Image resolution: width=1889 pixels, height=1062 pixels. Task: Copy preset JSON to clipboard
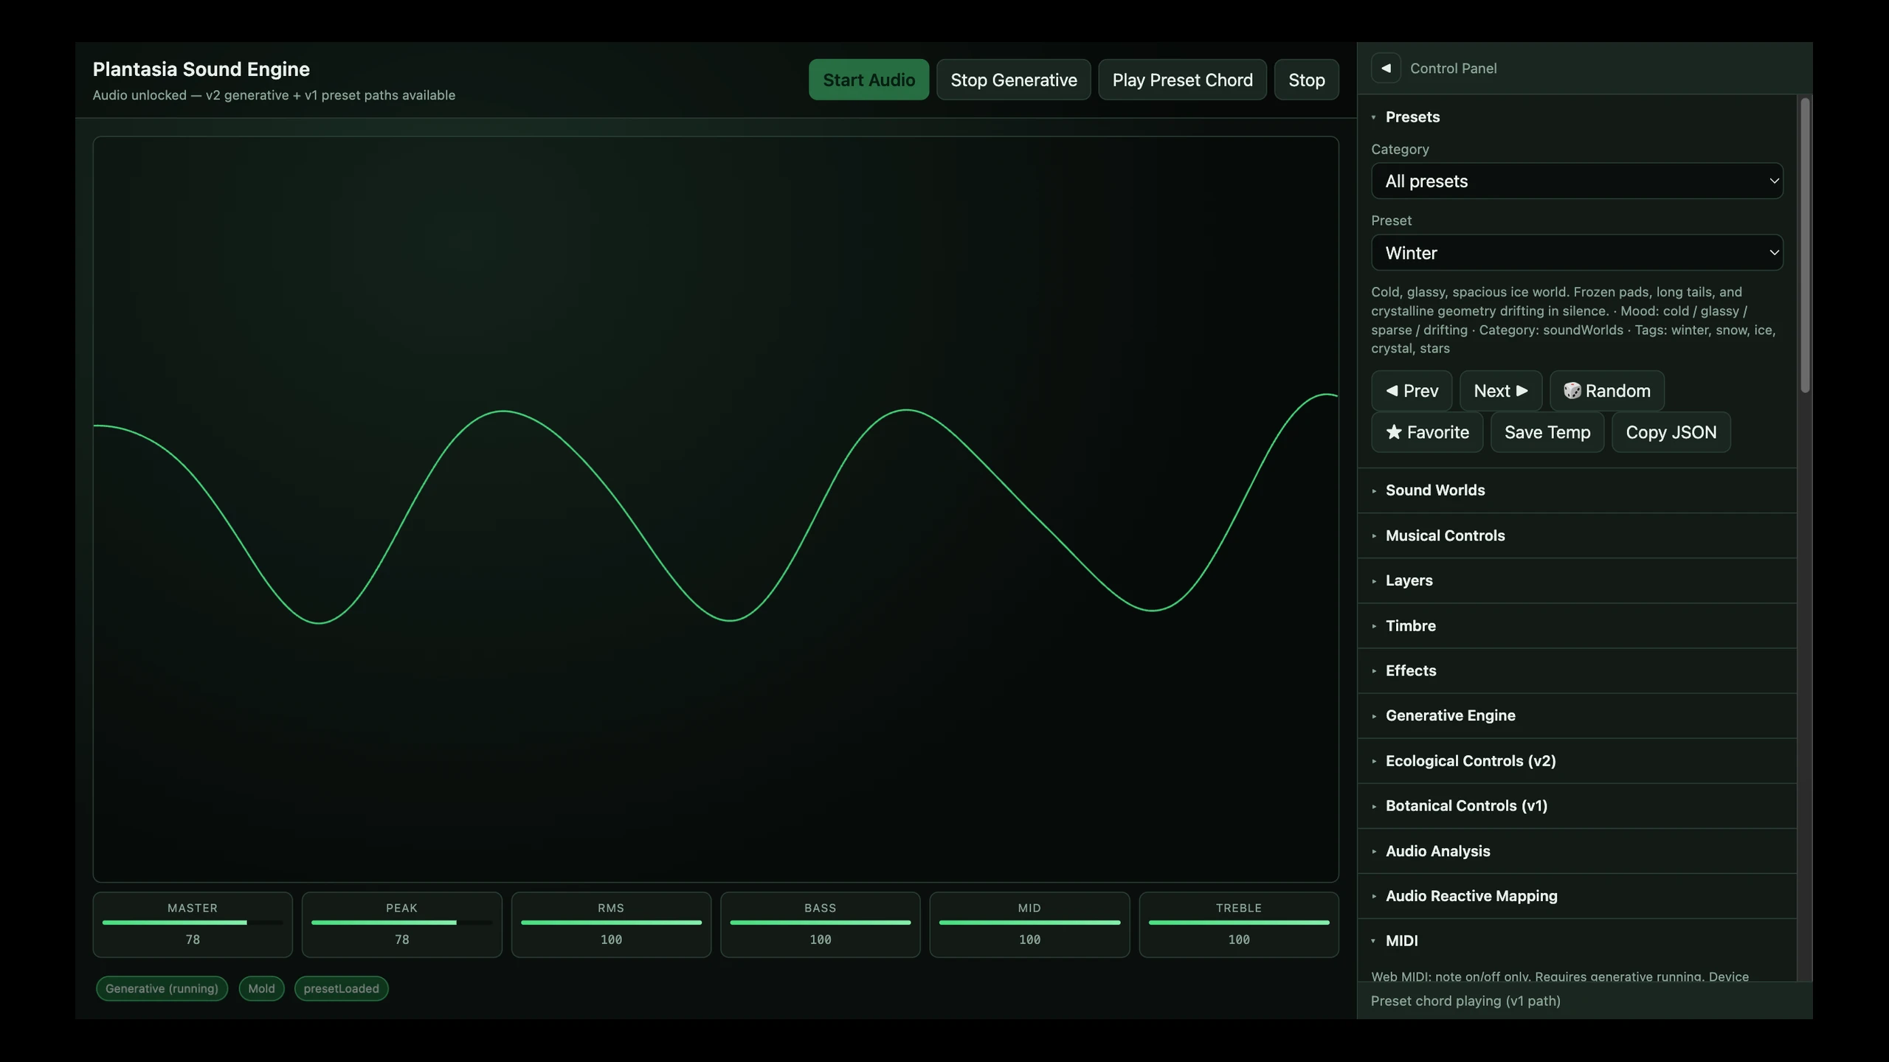(x=1671, y=432)
